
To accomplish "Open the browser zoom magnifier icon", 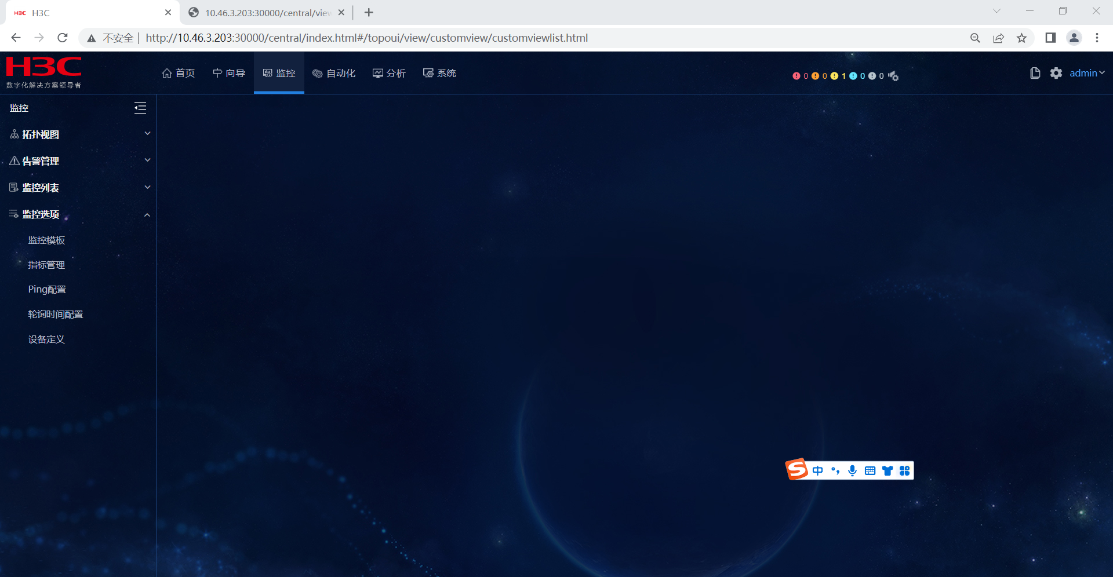I will click(975, 38).
